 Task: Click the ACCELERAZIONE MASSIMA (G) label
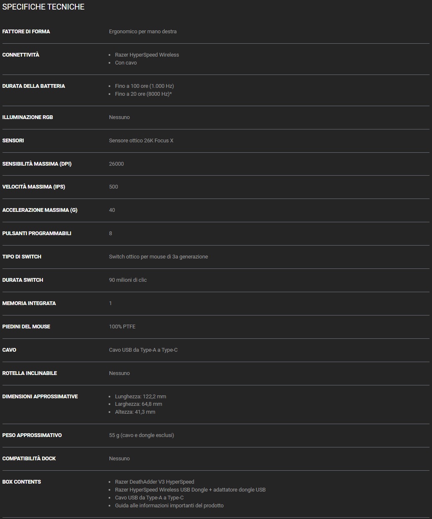click(40, 210)
